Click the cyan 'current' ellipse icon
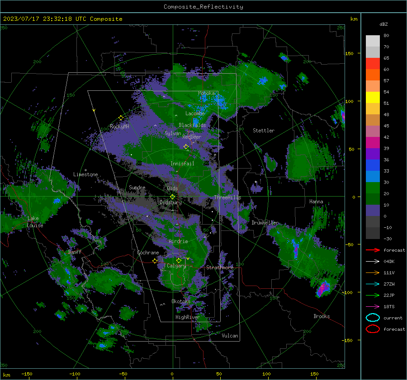Viewport: 407px width, 380px height. tap(373, 318)
